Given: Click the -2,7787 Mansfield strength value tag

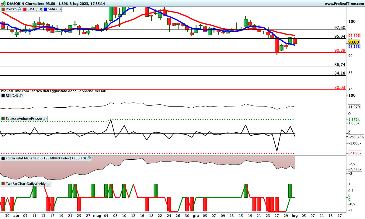Looking at the screenshot, I should 355,169.
